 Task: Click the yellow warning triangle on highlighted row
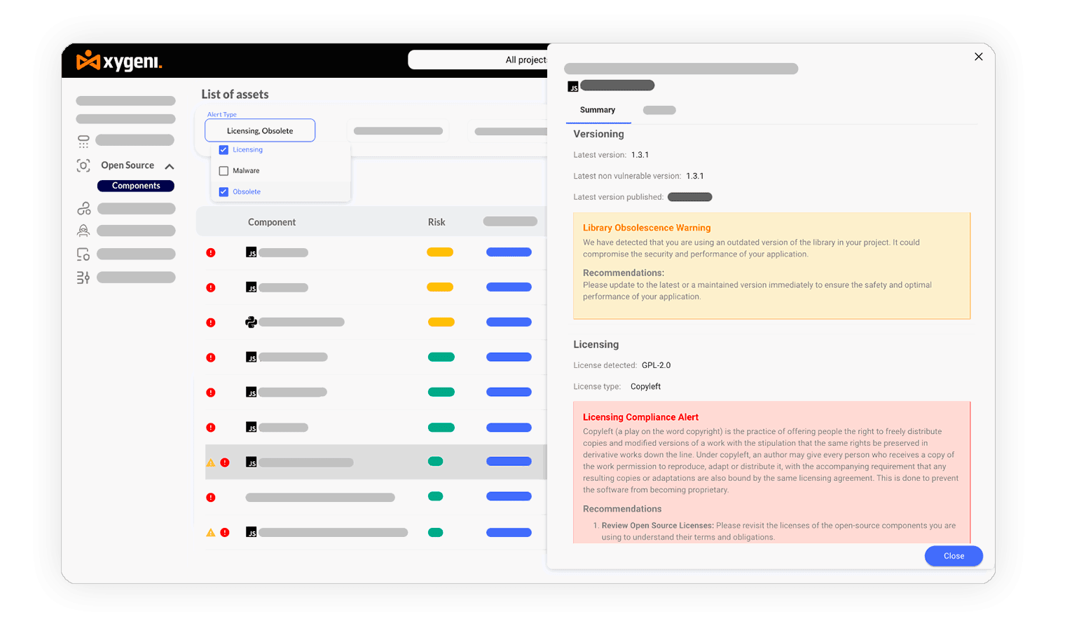tap(210, 463)
